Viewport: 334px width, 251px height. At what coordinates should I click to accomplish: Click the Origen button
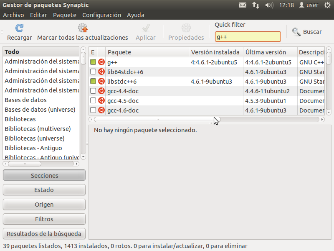(44, 205)
